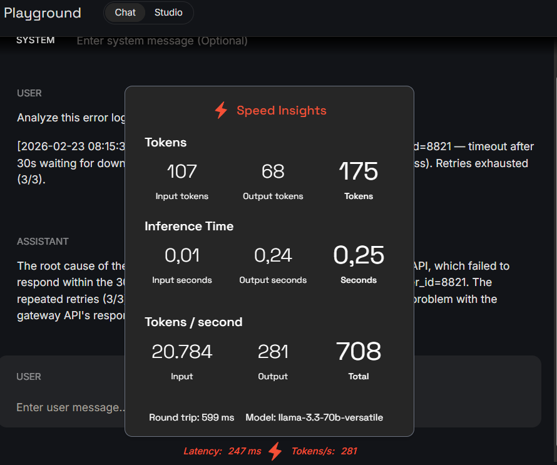Select the Latency 247 ms readout
The image size is (557, 465).
coord(222,451)
